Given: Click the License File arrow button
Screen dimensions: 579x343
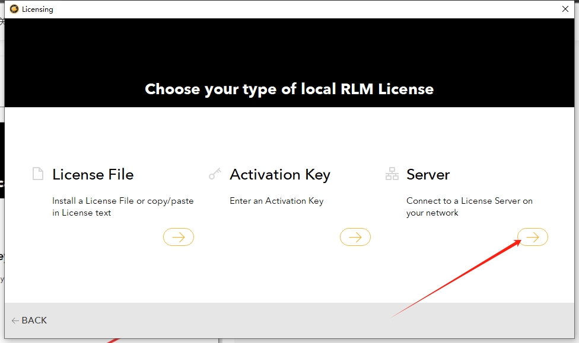Looking at the screenshot, I should click(x=178, y=237).
